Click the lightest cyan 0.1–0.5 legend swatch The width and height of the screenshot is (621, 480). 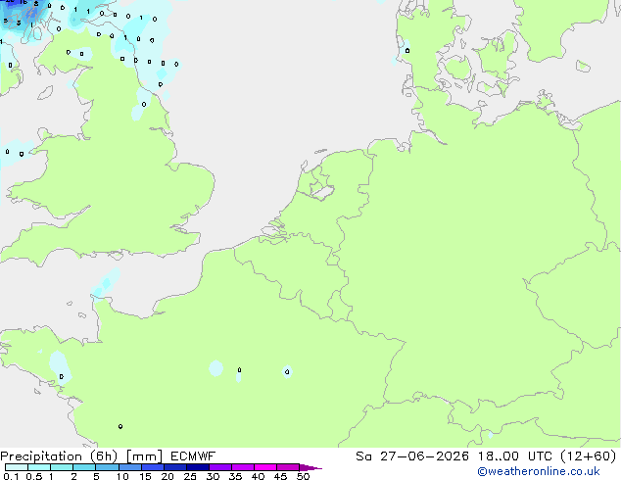[17, 467]
